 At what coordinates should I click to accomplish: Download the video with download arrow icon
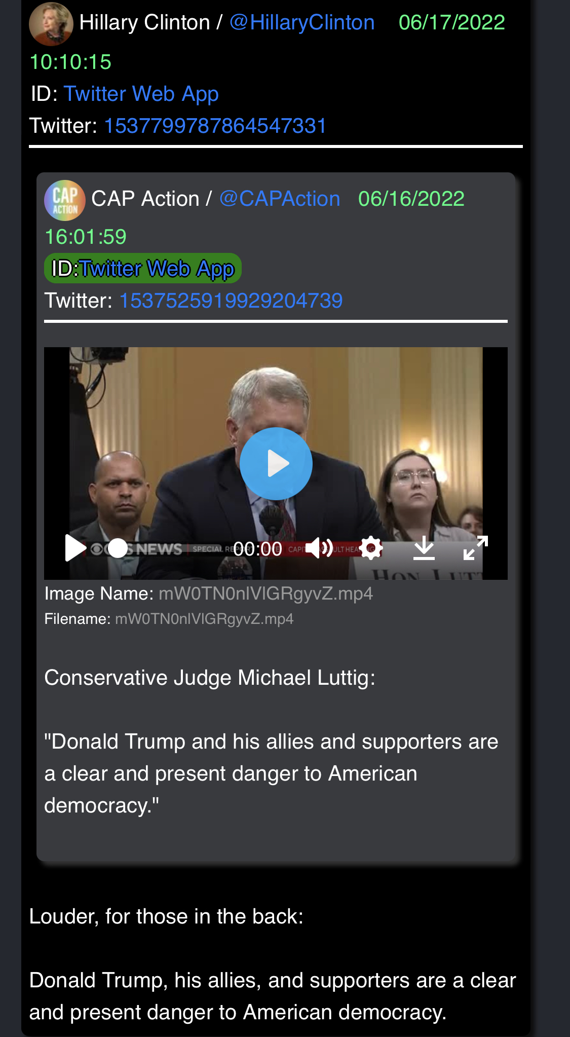click(424, 548)
